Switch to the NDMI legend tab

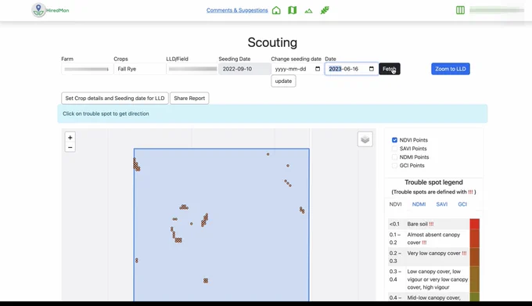pos(419,204)
